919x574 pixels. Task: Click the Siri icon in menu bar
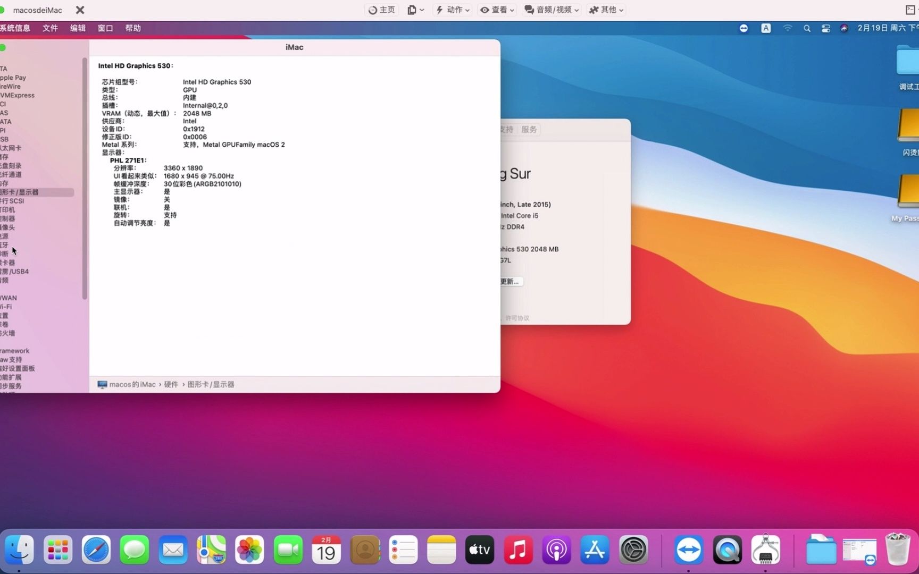click(x=844, y=28)
